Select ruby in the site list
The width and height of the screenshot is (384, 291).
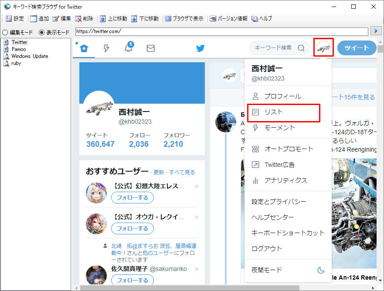(x=16, y=63)
